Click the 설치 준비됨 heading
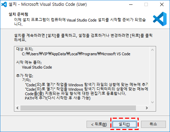 click(x=18, y=14)
